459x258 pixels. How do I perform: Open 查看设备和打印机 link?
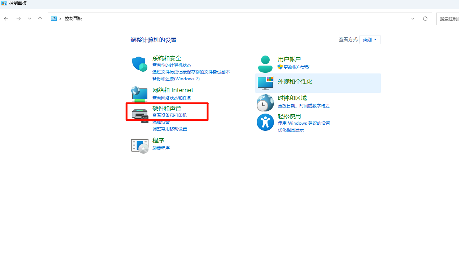coord(170,115)
